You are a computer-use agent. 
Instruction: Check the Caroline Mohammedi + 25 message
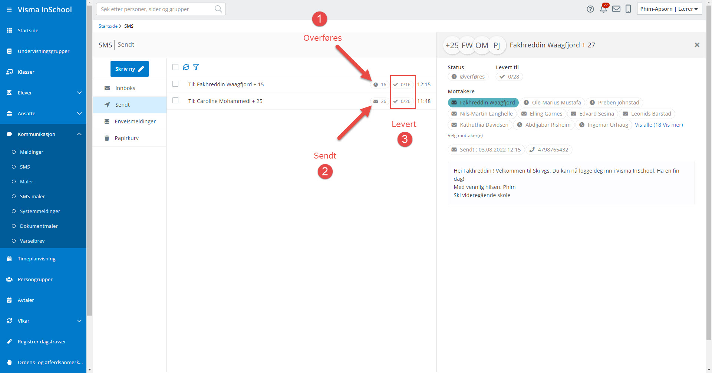pyautogui.click(x=175, y=101)
